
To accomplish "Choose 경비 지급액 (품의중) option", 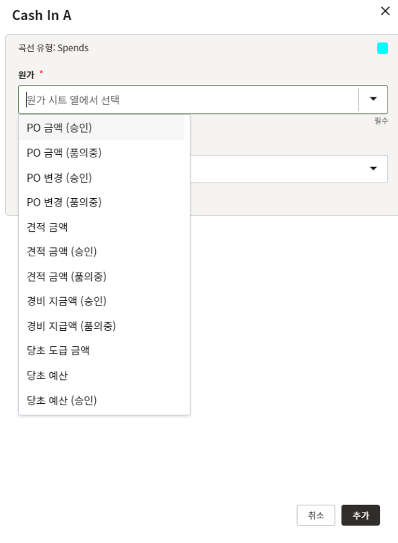I will [x=71, y=326].
